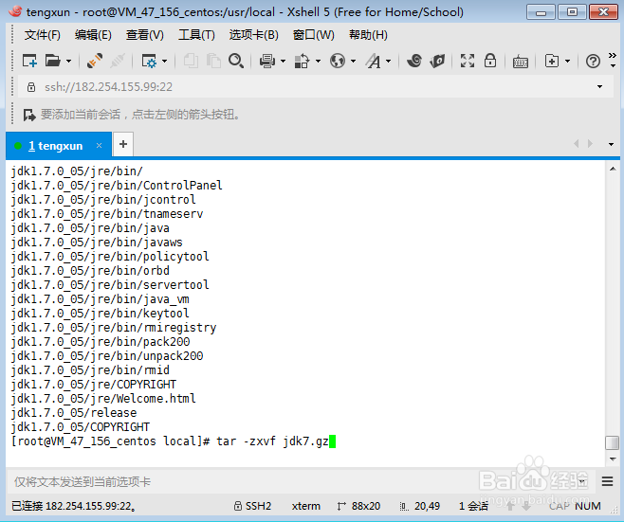Click the NUM lock status indicator
Image resolution: width=624 pixels, height=522 pixels.
pos(588,506)
